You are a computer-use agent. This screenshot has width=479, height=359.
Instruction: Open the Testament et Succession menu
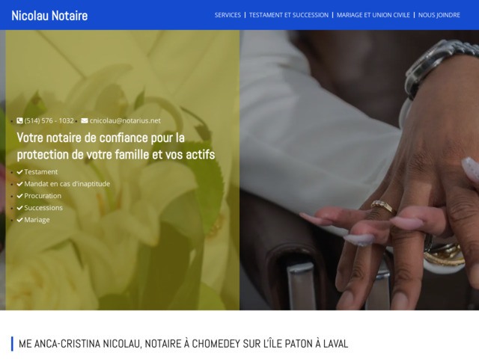[x=289, y=15]
